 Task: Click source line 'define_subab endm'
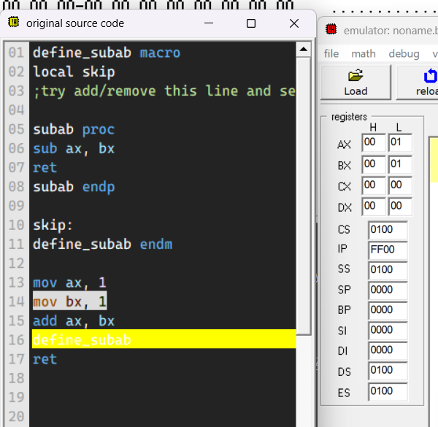102,245
